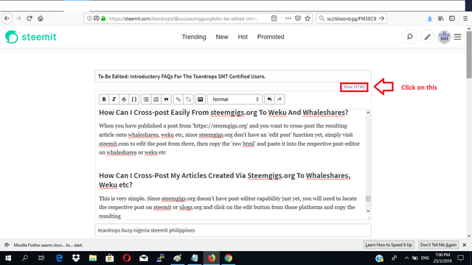Click the post title input field

coord(233,77)
